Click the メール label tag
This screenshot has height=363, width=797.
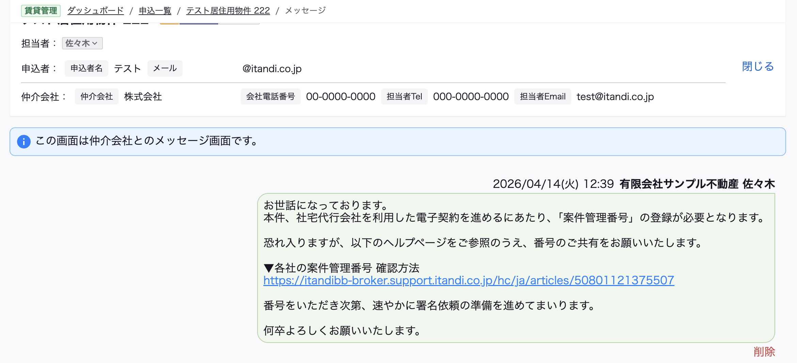[x=165, y=68]
